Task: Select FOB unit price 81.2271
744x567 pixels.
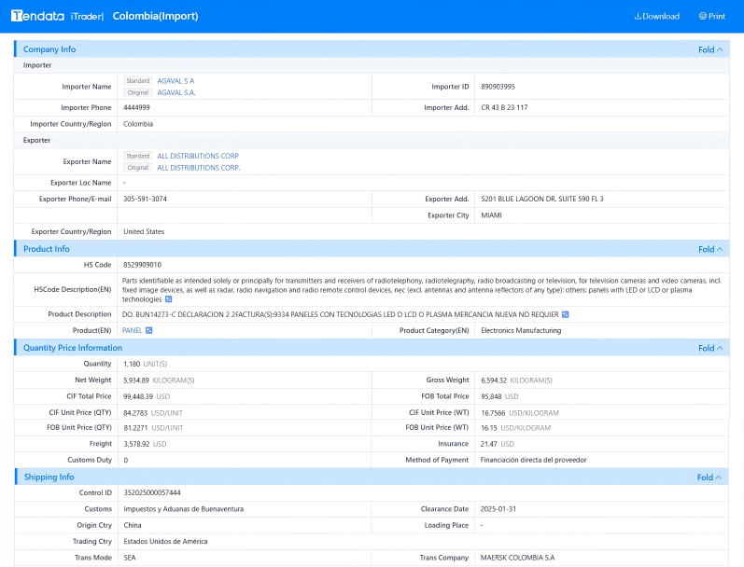Action: click(x=135, y=428)
